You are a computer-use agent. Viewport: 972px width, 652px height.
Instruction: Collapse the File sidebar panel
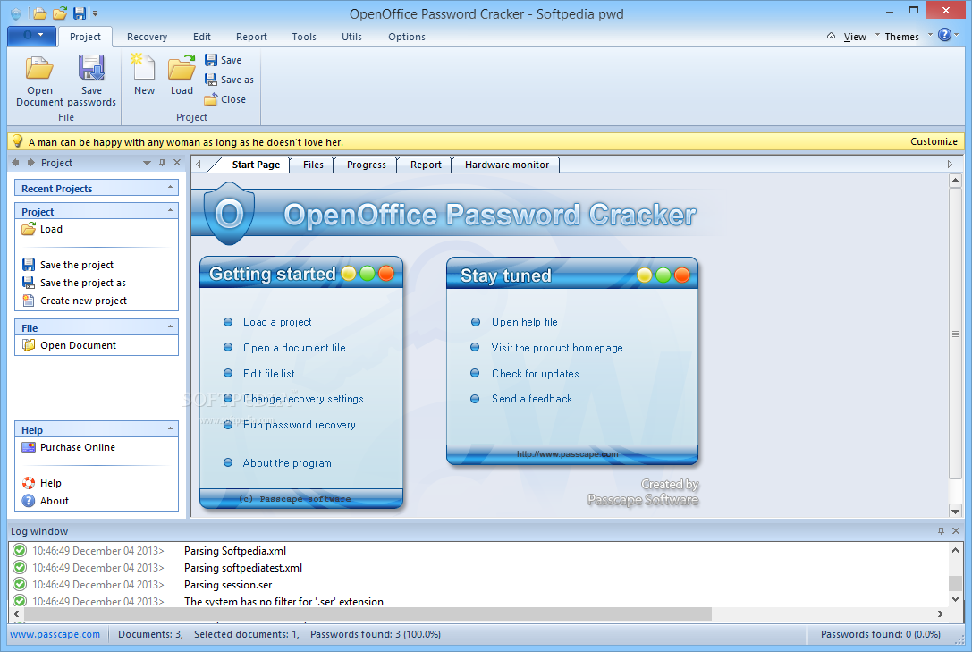(171, 326)
